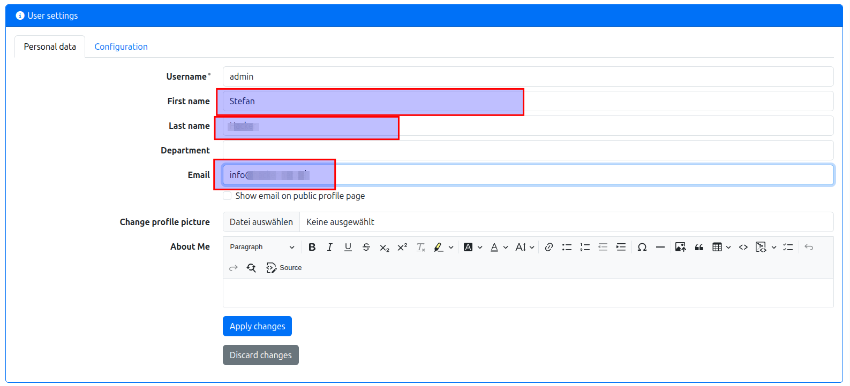
Task: Expand the highlight marker color dropdown arrow
Action: (x=451, y=247)
